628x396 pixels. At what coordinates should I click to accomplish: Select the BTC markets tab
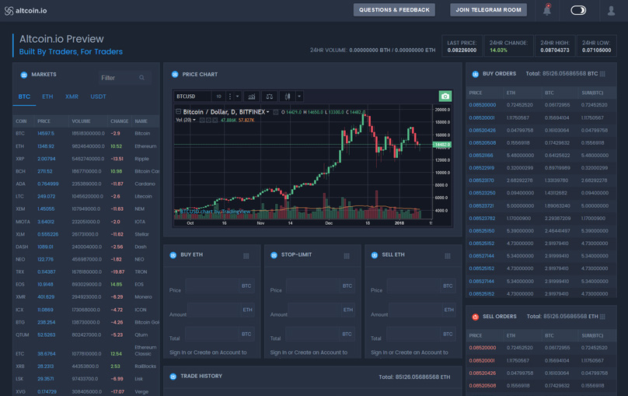(24, 96)
